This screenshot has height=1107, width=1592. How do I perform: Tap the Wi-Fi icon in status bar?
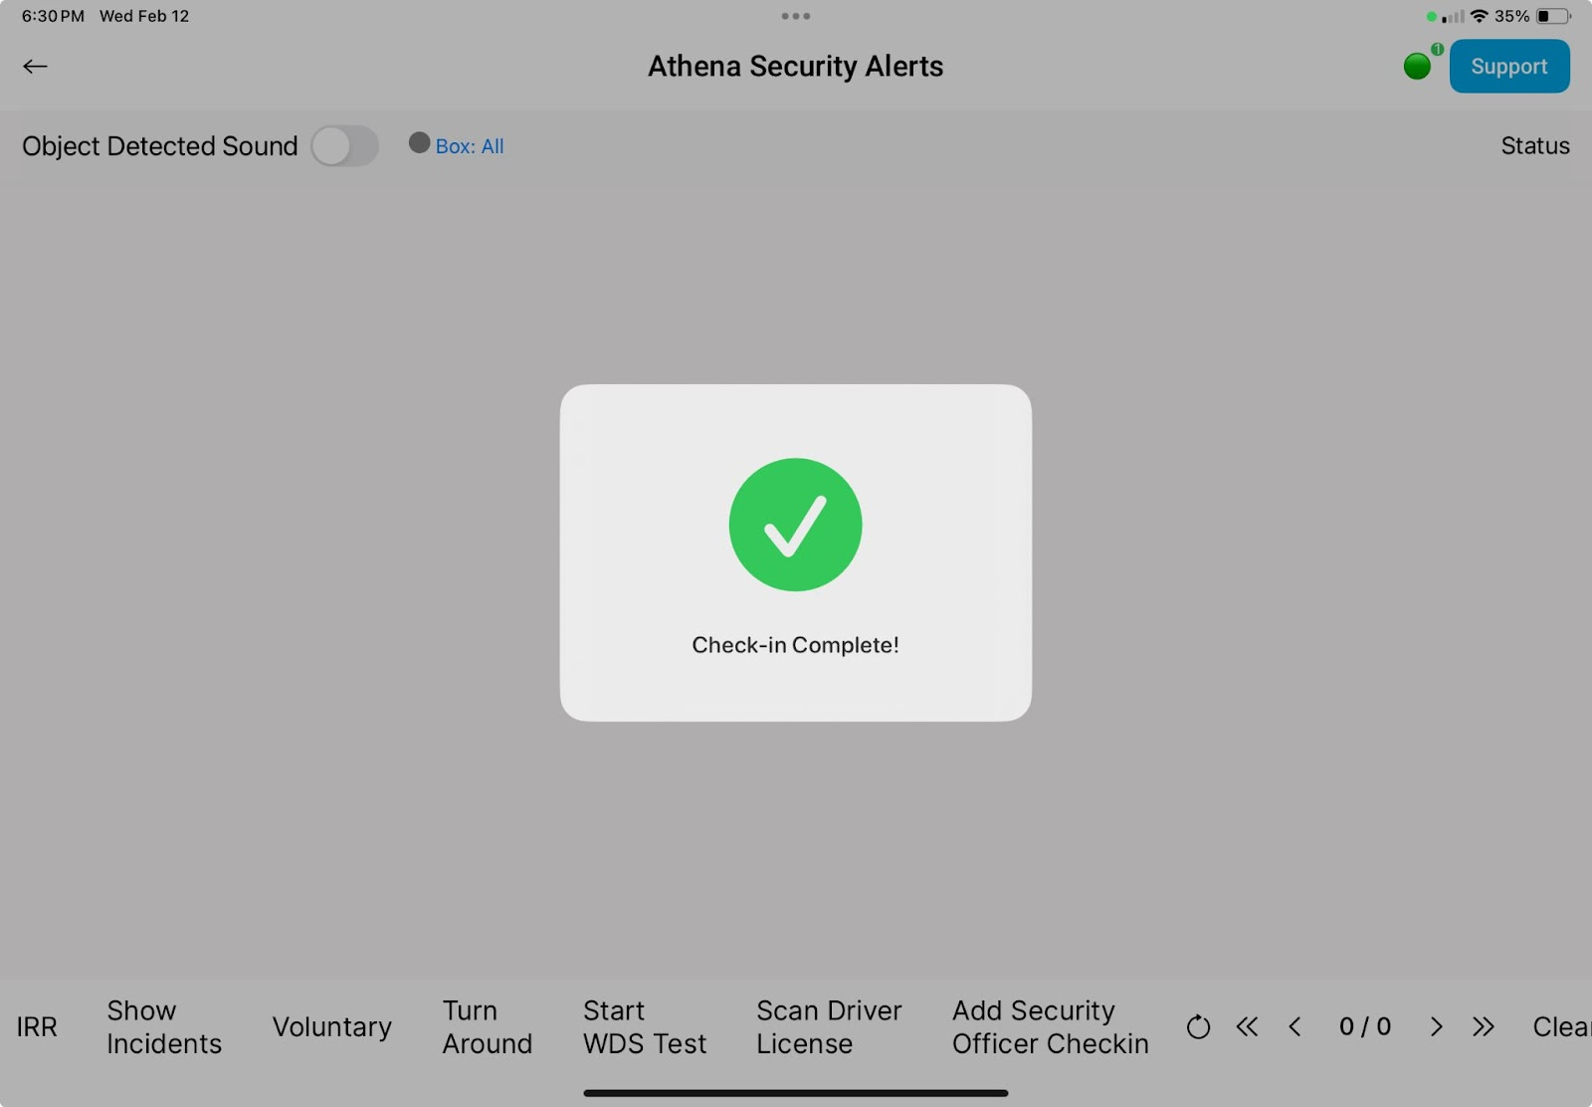click(1480, 16)
